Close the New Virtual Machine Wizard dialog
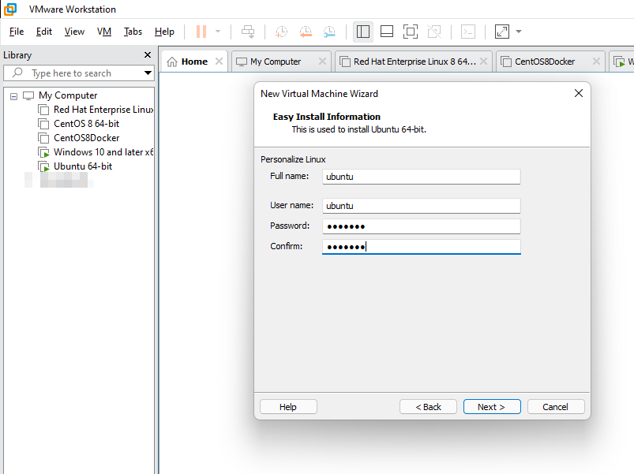Screen dimensions: 634x474 pos(579,93)
